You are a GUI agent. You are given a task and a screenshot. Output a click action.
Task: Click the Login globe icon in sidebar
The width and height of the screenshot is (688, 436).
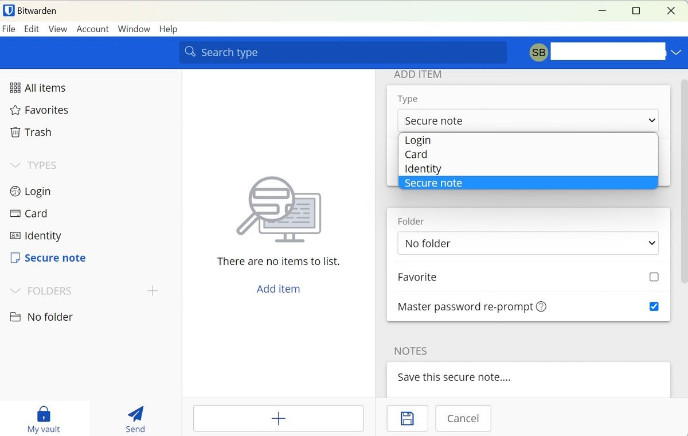pyautogui.click(x=15, y=191)
